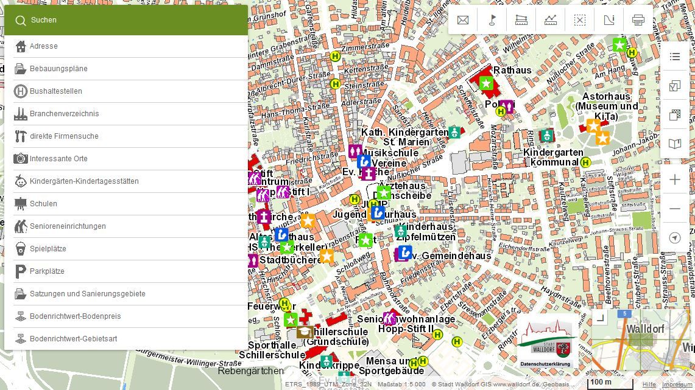Click the Stadt Walldorf logo
695x390 pixels.
[546, 339]
